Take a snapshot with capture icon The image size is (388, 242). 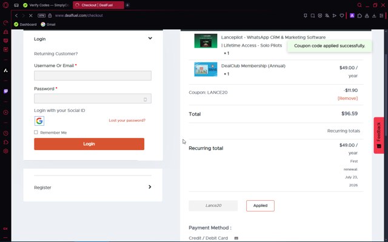coord(313,16)
